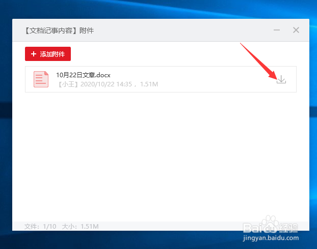Screen dimensions: 317x249
Task: Click the red 添加附件 button
Action: click(48, 54)
